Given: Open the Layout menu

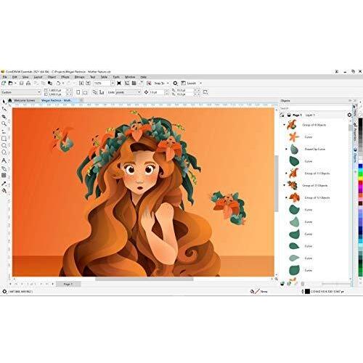Looking at the screenshot, I should [38, 77].
